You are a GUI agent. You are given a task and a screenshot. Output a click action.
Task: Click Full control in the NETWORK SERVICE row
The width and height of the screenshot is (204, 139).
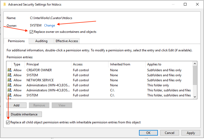pyautogui.click(x=81, y=80)
